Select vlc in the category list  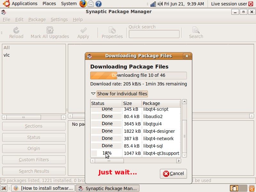coord(34,55)
